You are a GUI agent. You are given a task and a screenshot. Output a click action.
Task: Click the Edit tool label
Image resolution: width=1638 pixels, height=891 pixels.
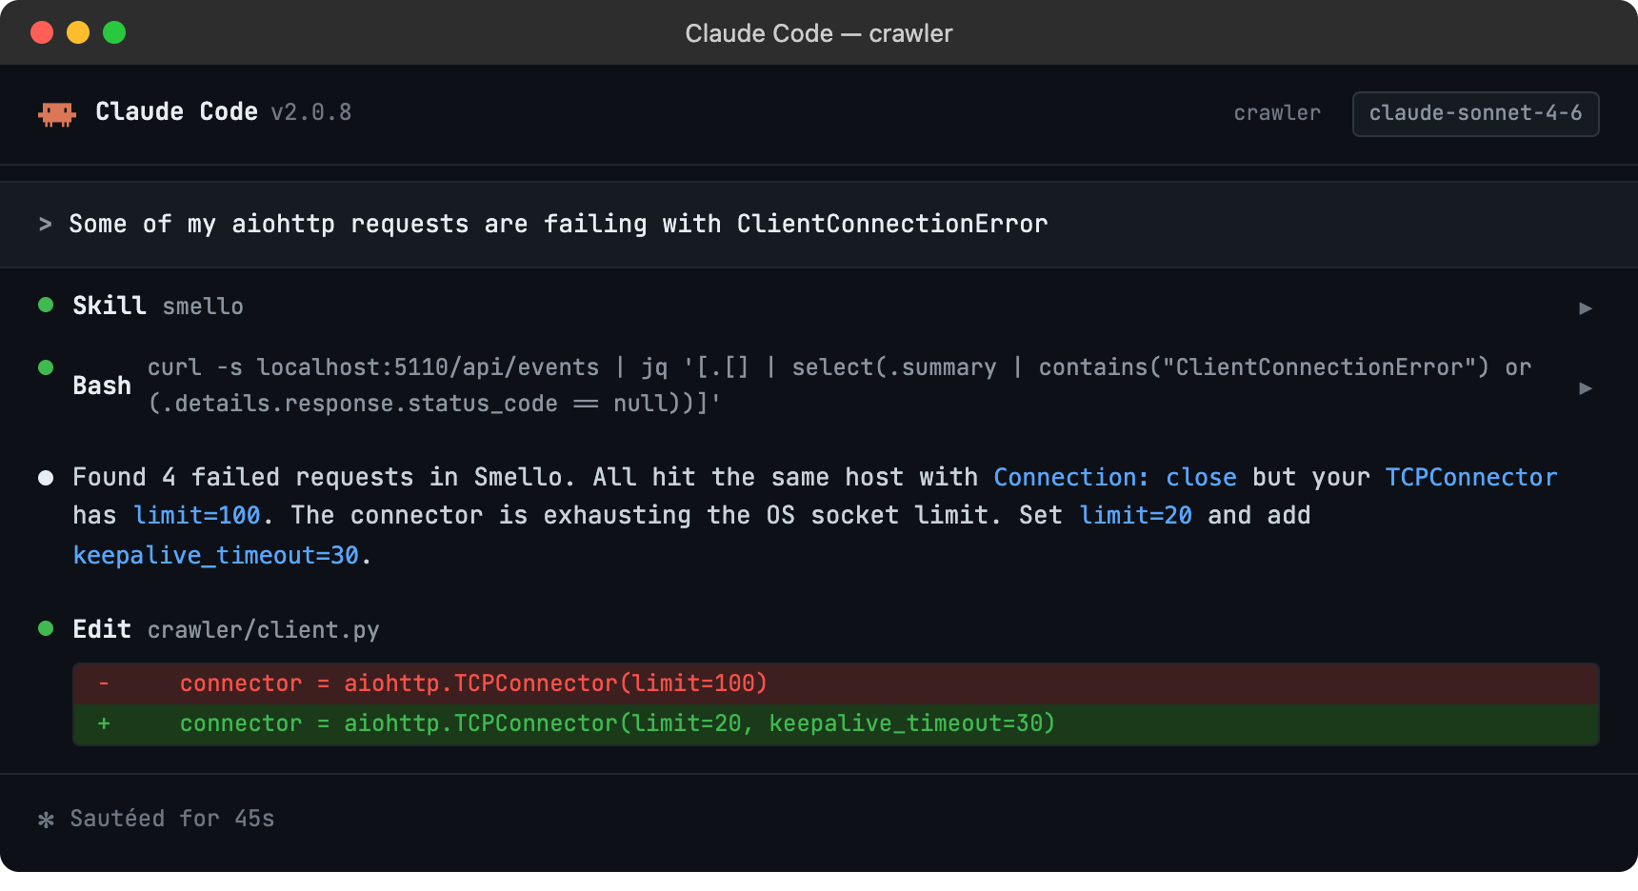pos(102,629)
